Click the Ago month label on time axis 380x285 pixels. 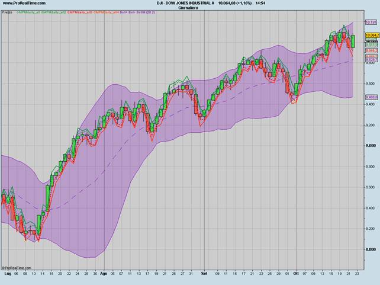(104, 273)
